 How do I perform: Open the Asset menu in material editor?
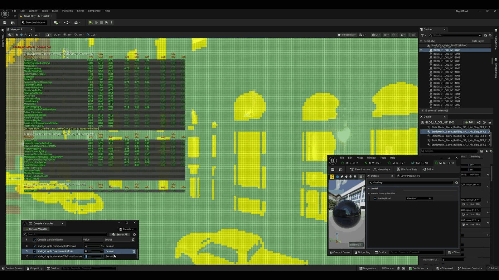[360, 158]
